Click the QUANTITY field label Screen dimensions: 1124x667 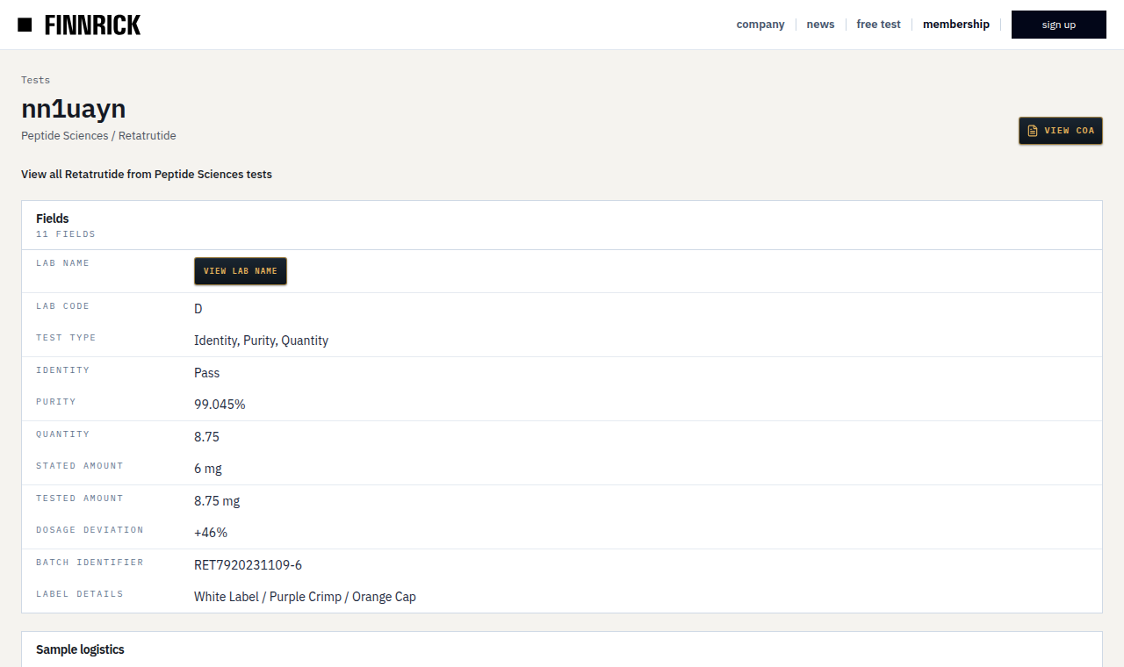pos(63,434)
